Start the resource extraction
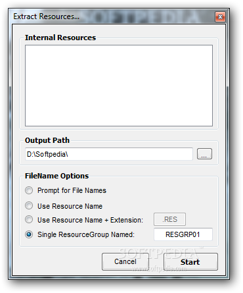The height and width of the screenshot is (293, 243). [190, 261]
